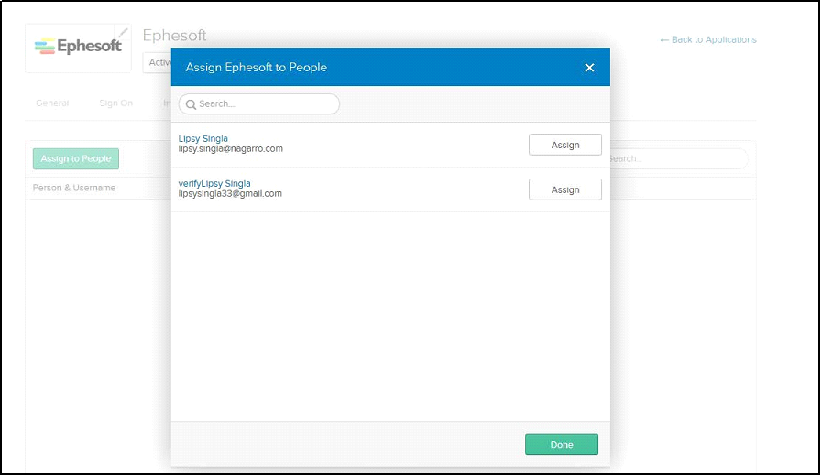This screenshot has width=822, height=476.
Task: Click the Ephesoft application title text
Action: [174, 36]
